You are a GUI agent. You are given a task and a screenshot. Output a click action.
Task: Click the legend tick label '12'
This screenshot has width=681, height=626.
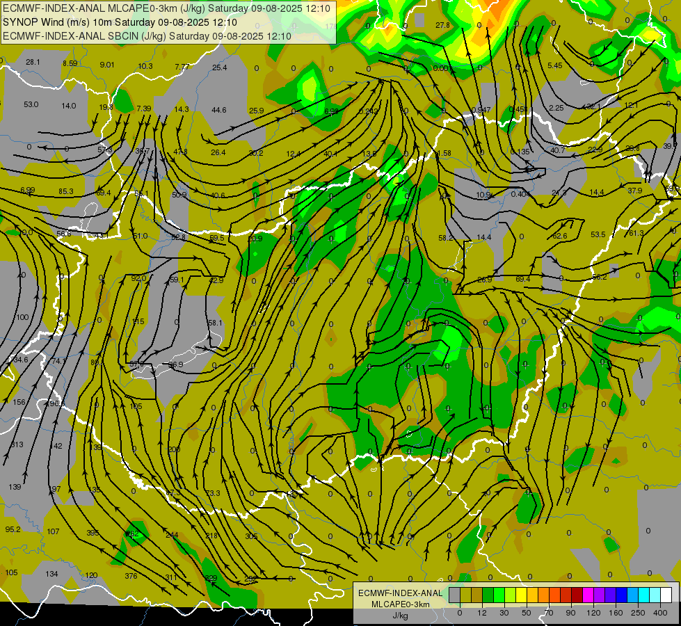(x=481, y=613)
